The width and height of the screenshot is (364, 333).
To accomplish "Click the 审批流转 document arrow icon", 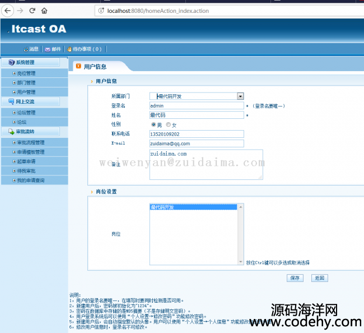I will pyautogui.click(x=11, y=132).
